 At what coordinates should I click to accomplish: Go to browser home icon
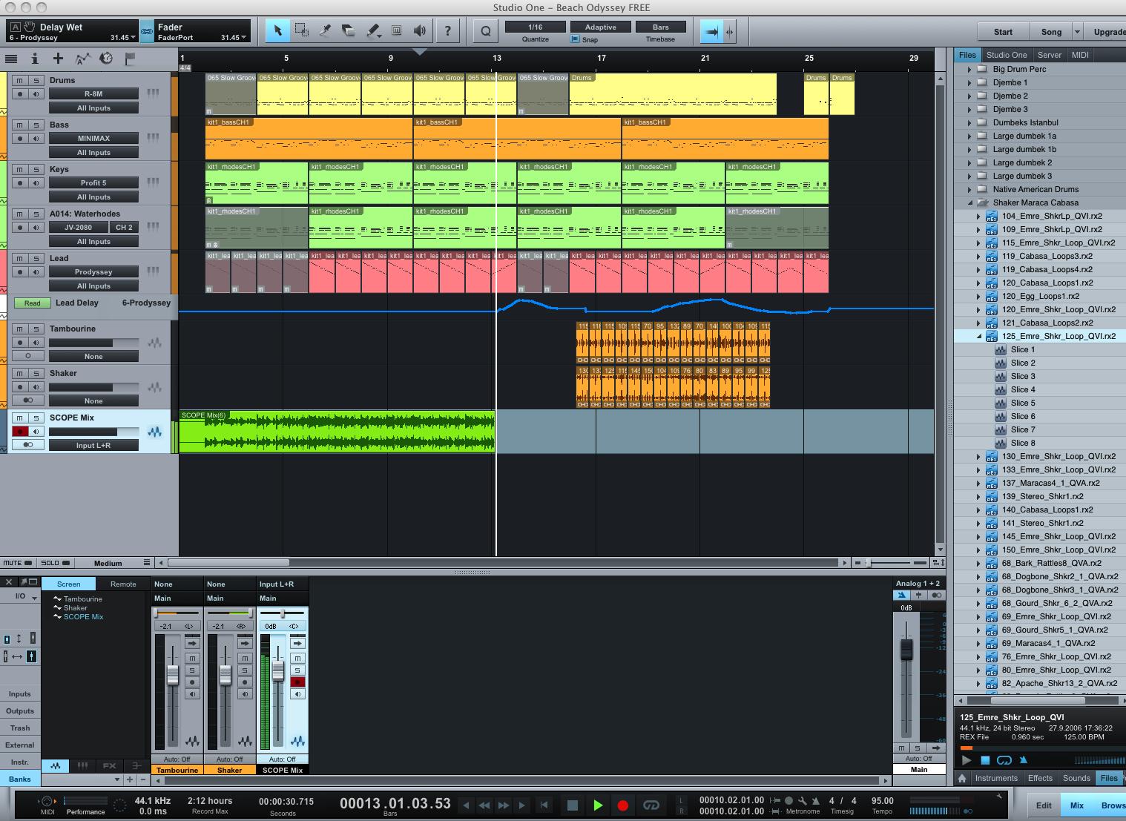click(962, 778)
